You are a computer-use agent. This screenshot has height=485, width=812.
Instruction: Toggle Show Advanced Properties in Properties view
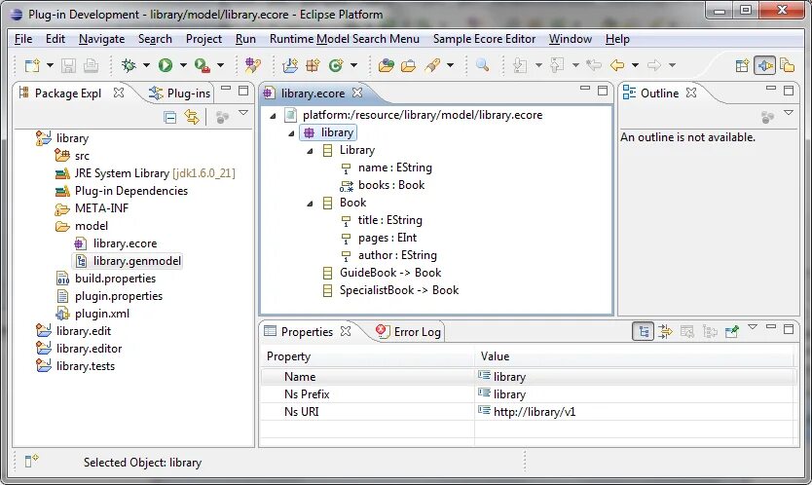click(x=665, y=332)
